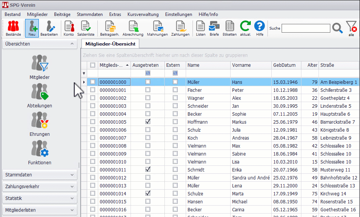
Task: Click into the Suche input field
Action: pos(306,28)
